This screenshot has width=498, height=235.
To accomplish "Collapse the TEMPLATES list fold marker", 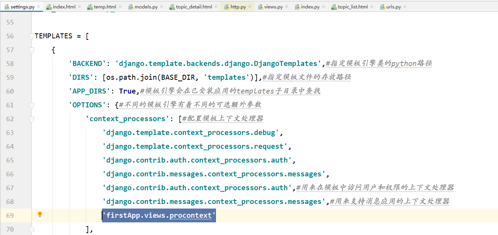I will [x=31, y=36].
